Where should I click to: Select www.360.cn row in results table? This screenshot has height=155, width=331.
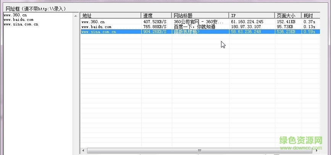[200, 22]
